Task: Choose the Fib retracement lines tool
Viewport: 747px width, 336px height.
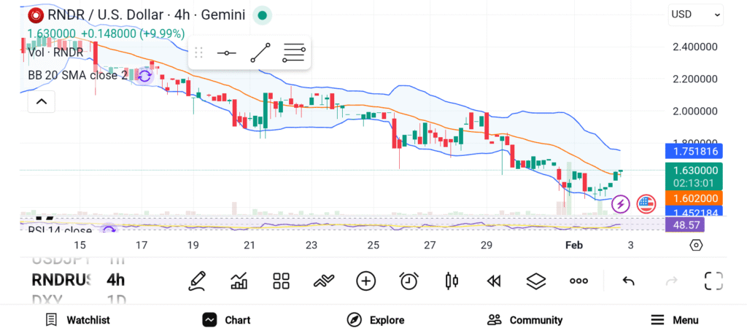Action: point(293,53)
